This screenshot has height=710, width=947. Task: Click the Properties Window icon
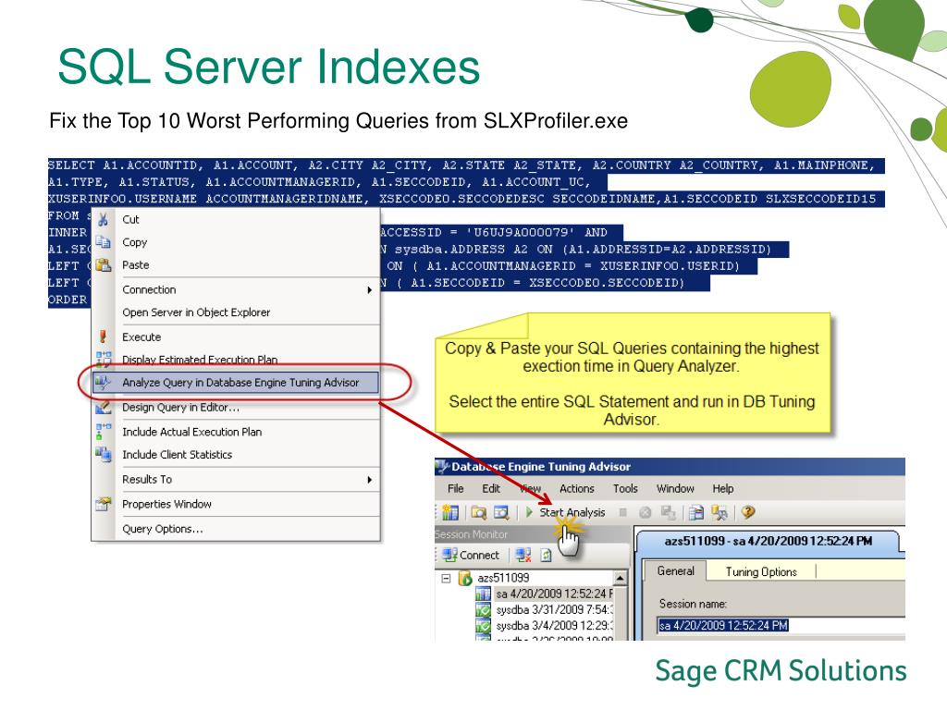pos(104,504)
